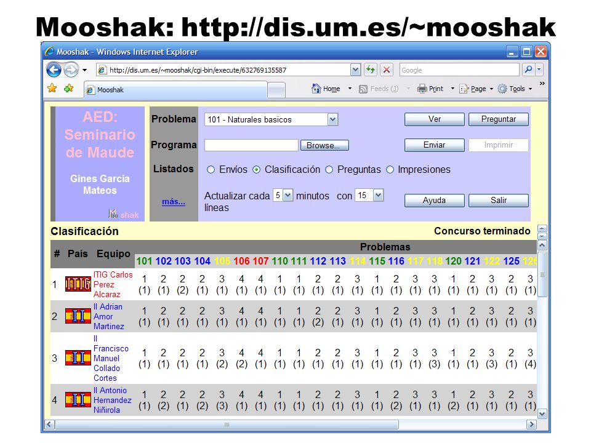The width and height of the screenshot is (591, 443).
Task: Open the address bar history dropdown
Action: [x=355, y=70]
